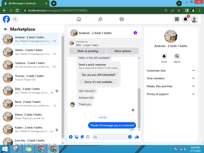Click the phone number message 586-334-6321
204x153 pixels.
point(87,91)
